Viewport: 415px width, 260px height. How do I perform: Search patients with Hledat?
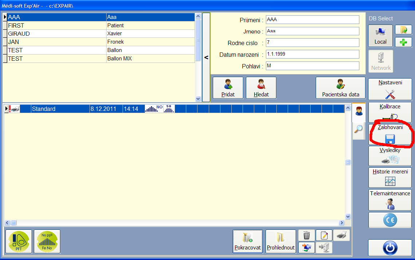pos(261,88)
